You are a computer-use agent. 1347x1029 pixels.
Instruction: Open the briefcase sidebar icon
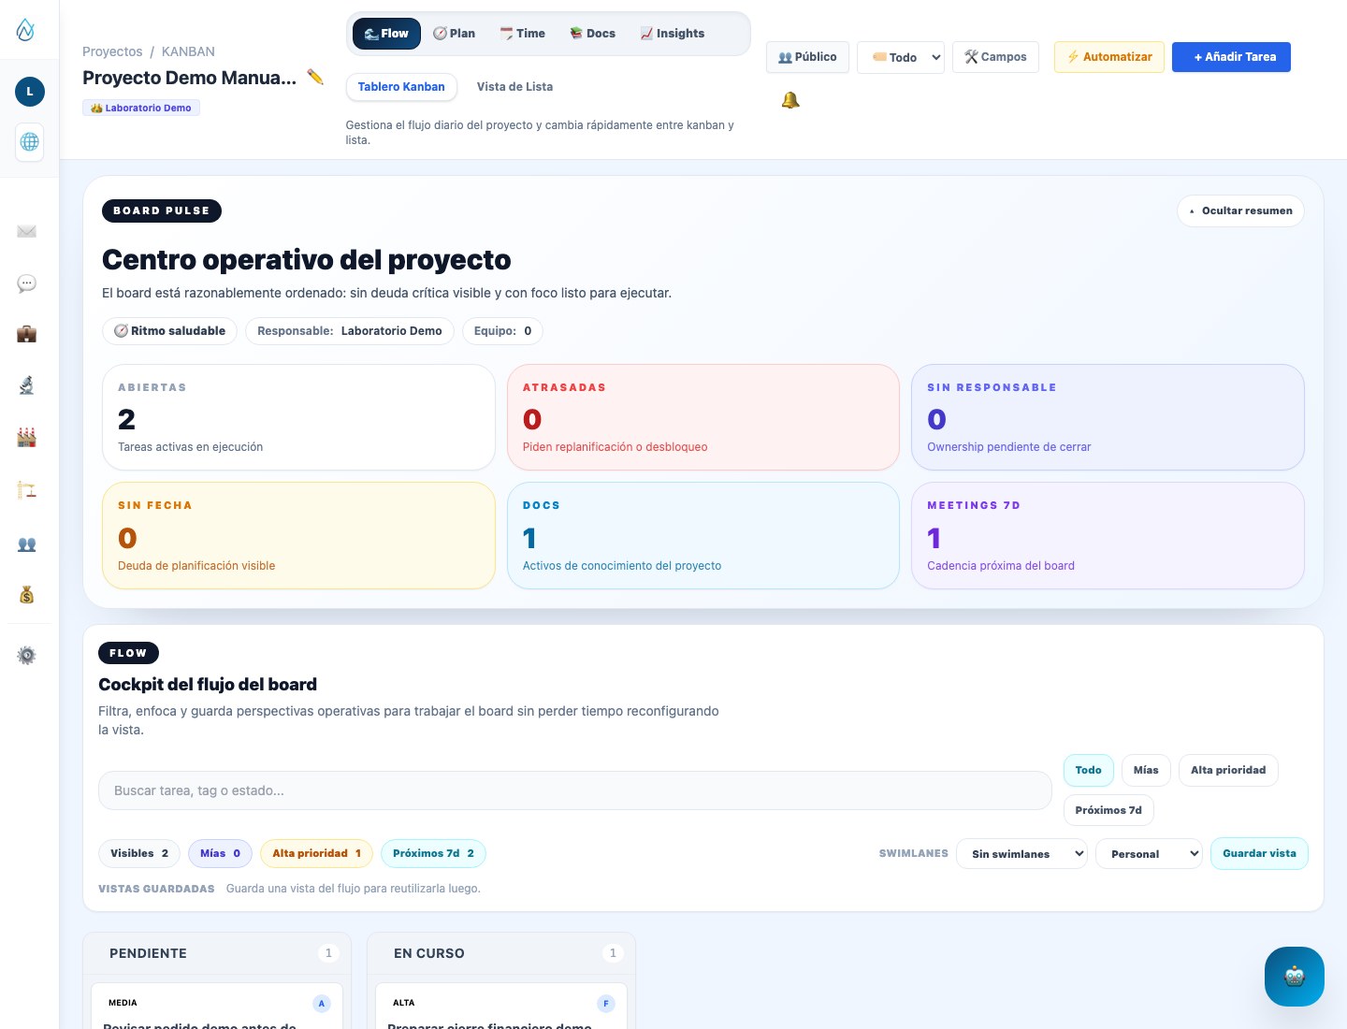[27, 334]
